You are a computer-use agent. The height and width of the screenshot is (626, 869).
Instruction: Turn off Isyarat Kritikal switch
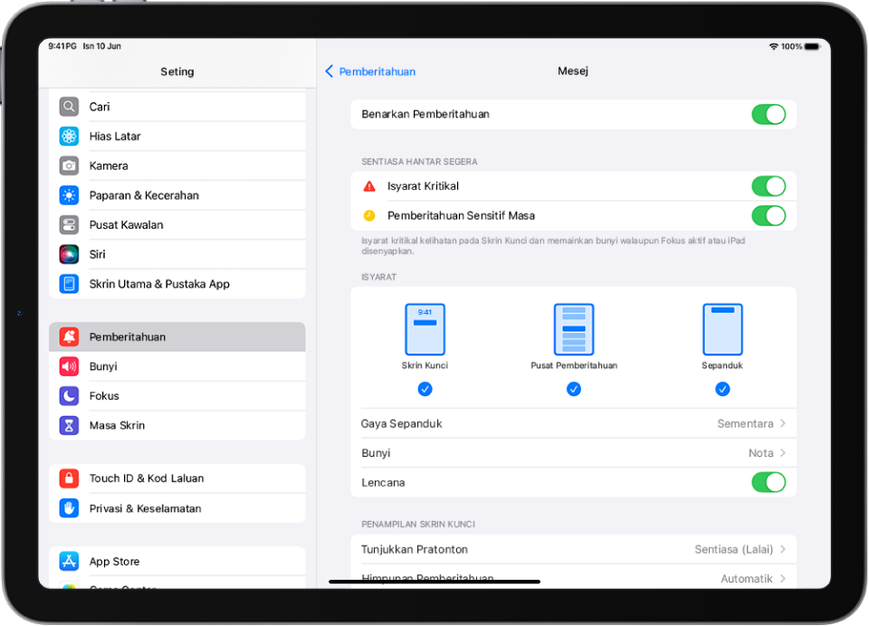point(769,186)
